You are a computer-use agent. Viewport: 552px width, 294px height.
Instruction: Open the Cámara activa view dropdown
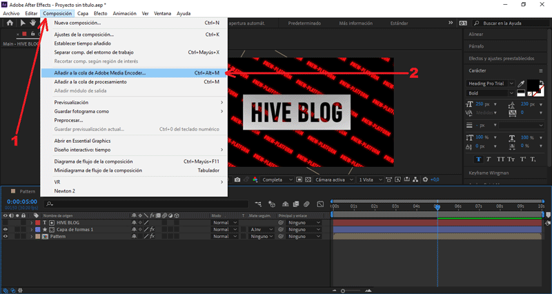coord(334,179)
